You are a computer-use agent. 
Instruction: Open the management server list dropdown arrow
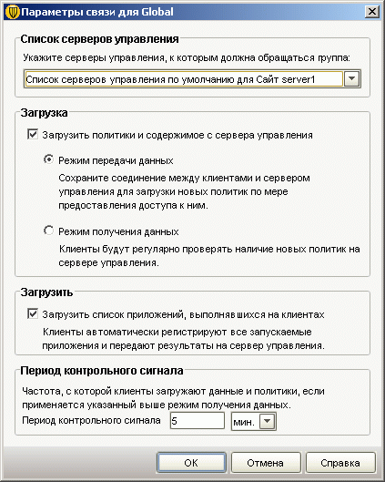click(x=352, y=79)
